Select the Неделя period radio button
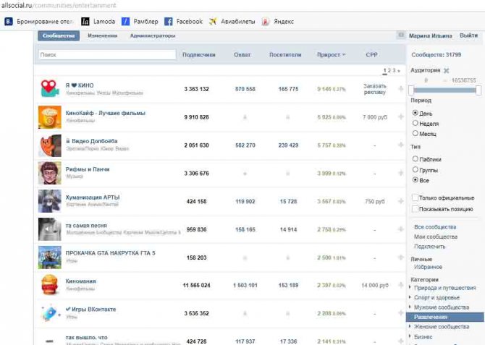485x345 pixels. tap(415, 123)
